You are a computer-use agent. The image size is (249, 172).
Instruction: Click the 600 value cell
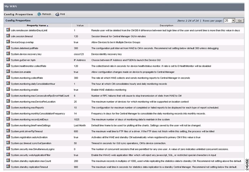76,132
